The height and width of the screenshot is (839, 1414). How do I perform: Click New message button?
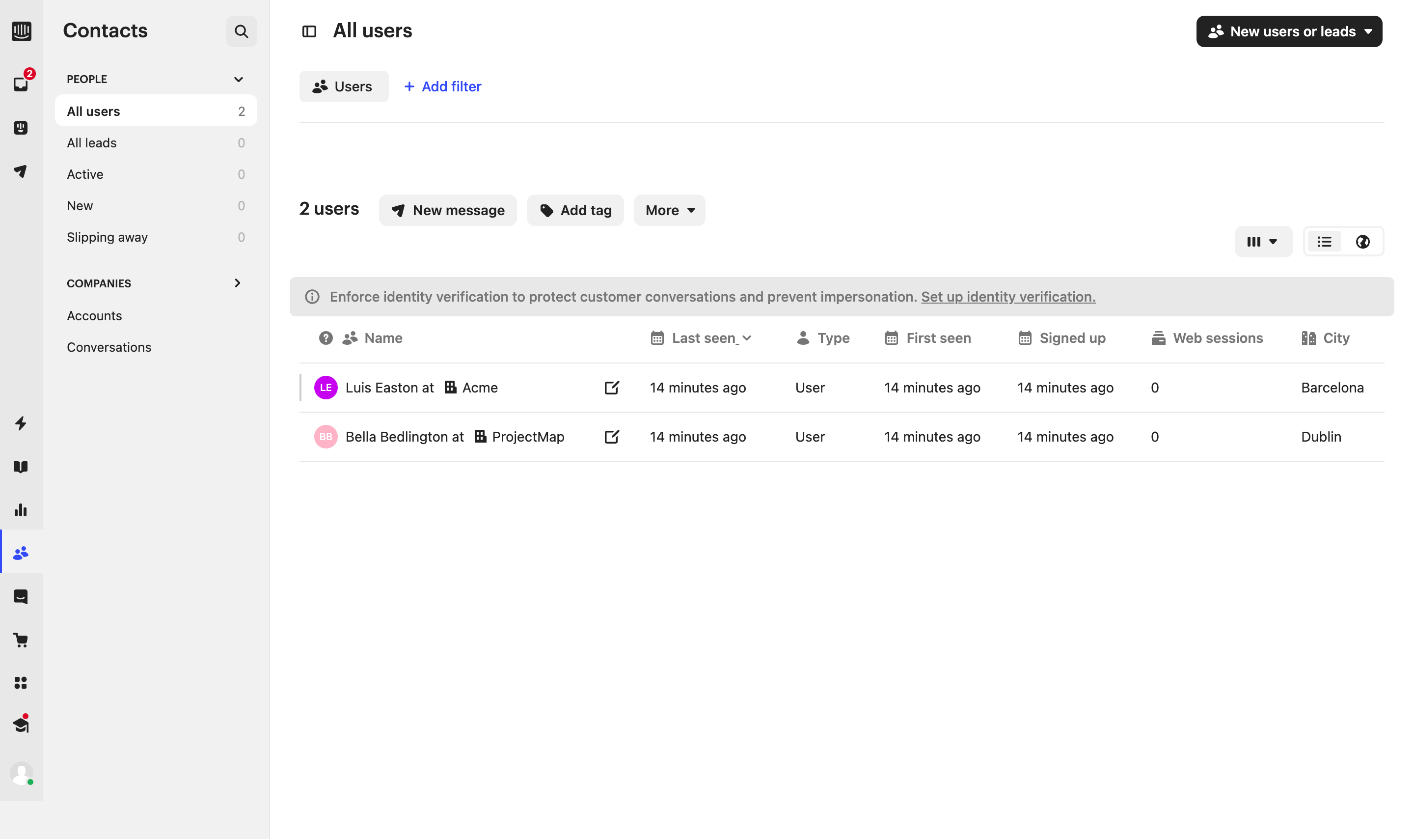(x=448, y=210)
